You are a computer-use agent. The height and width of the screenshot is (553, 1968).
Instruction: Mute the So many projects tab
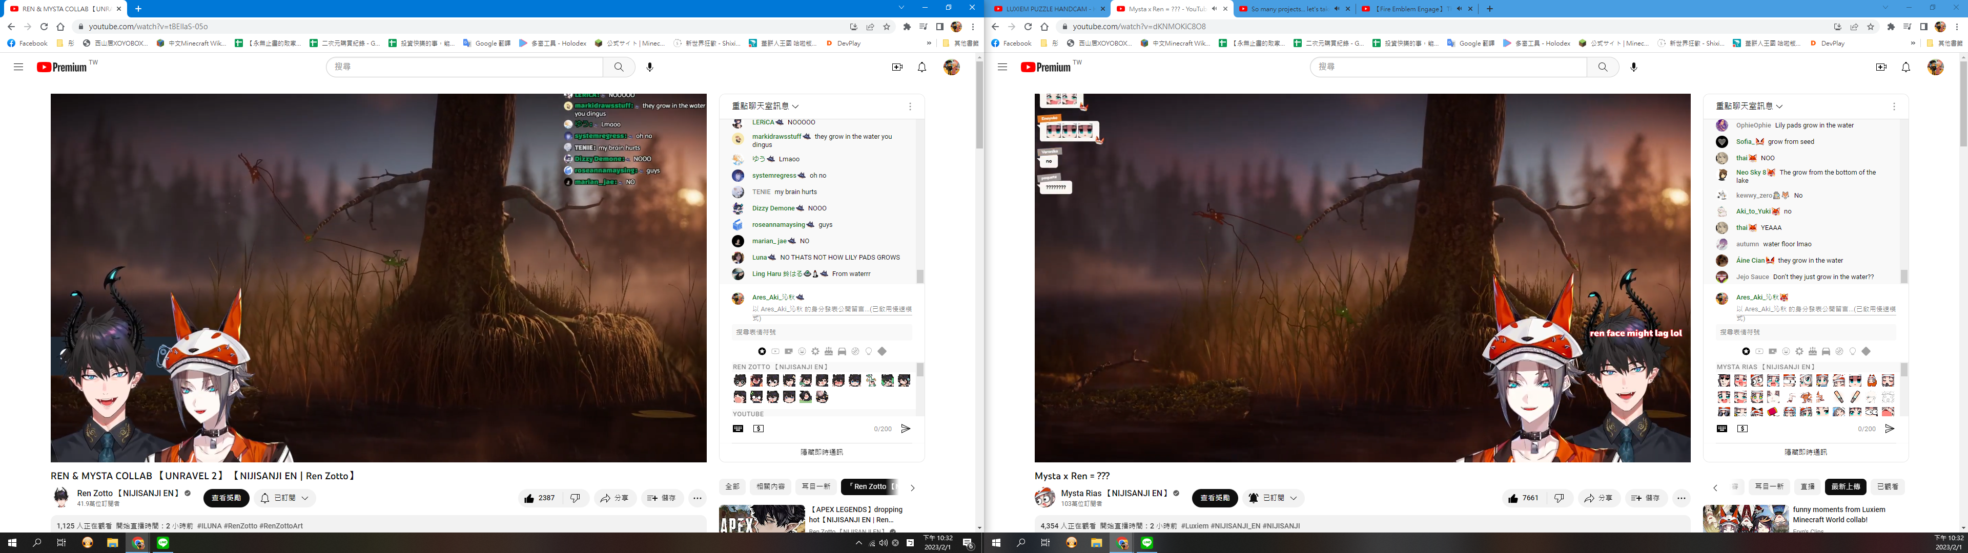[1337, 8]
